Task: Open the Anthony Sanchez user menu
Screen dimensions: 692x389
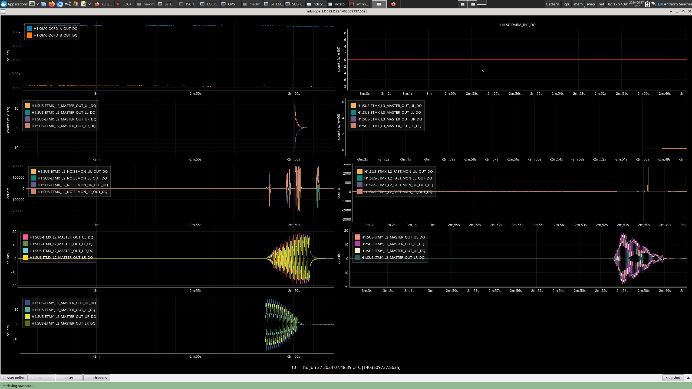Action: (x=678, y=4)
